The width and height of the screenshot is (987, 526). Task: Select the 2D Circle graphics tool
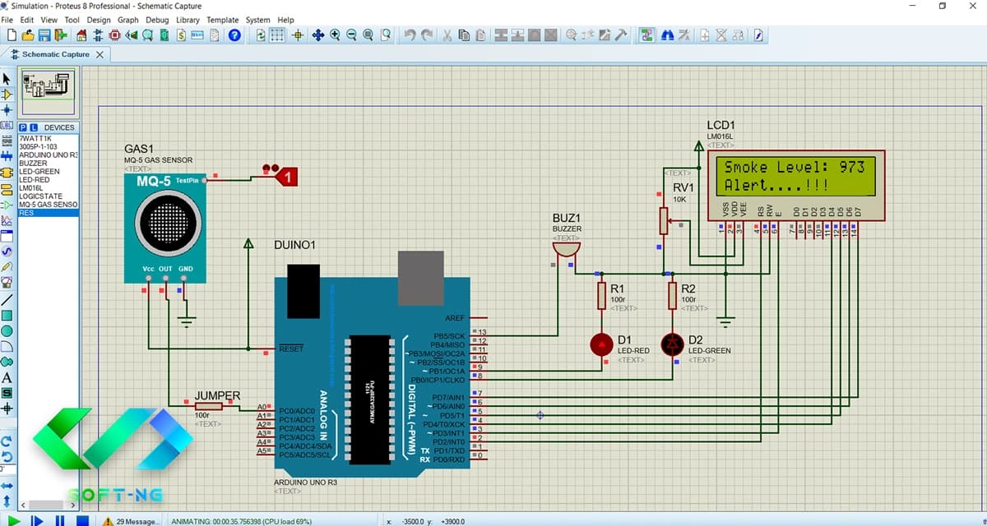click(x=7, y=330)
